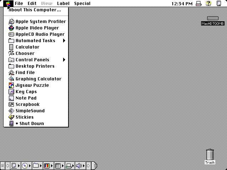
Task: Click the 12:34 PM menu bar clock
Action: click(x=182, y=4)
